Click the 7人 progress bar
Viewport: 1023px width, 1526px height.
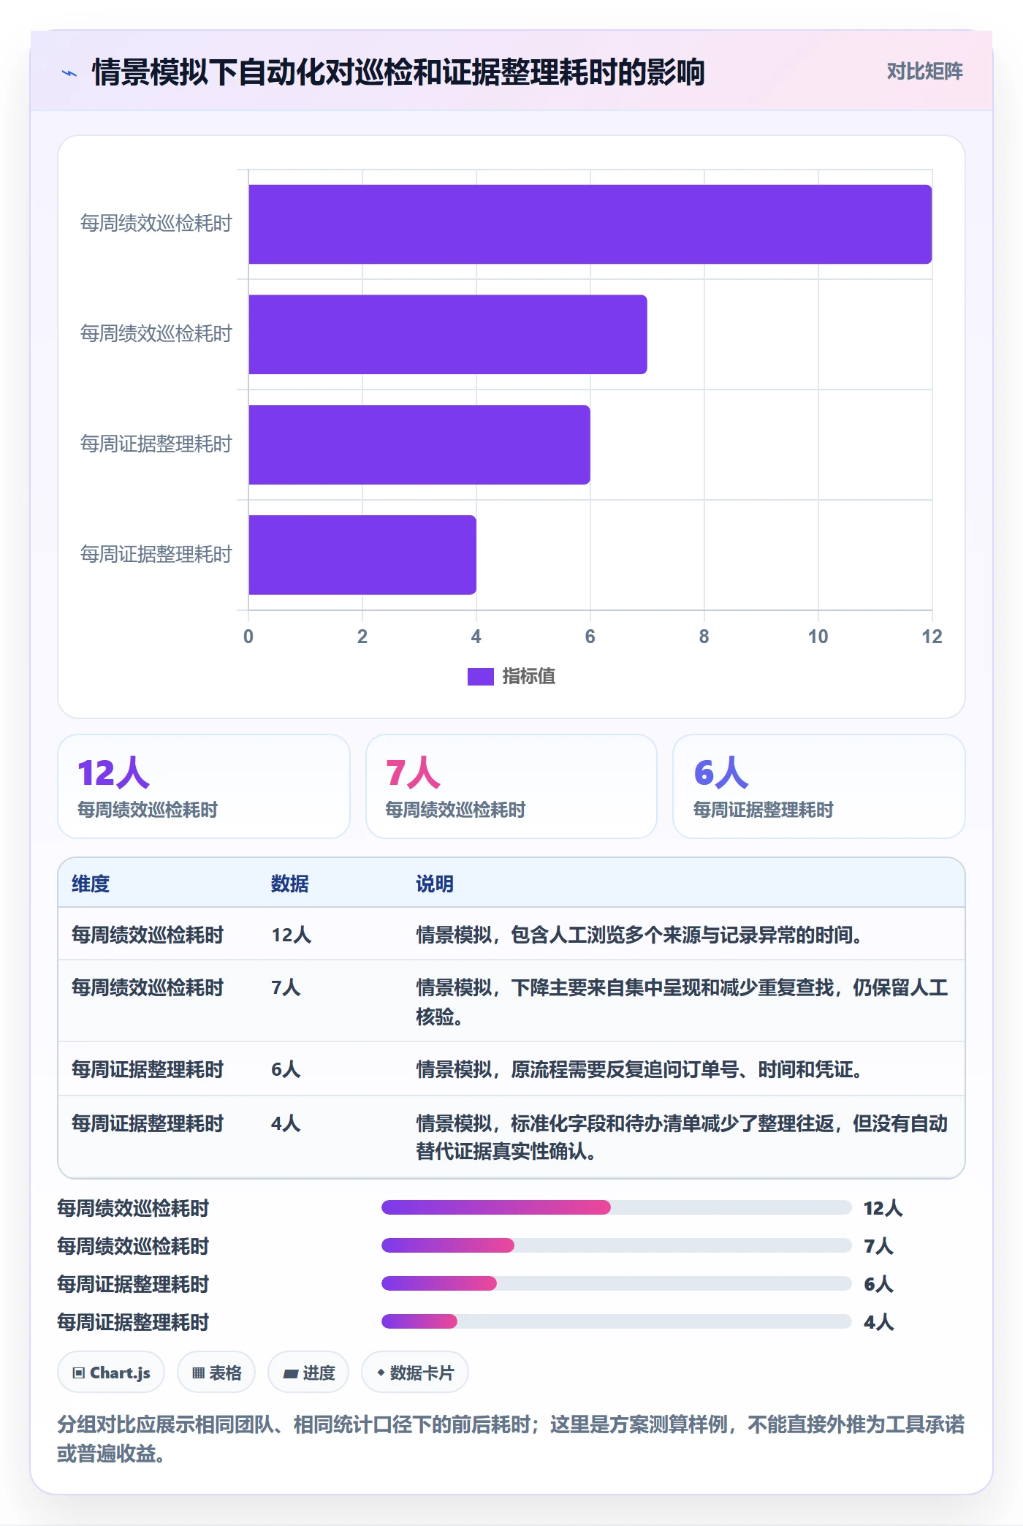tap(617, 1245)
